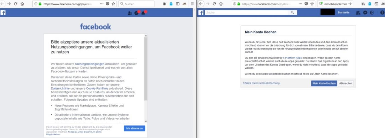Toggle the sidebar icon in the left browser toolbar
Image resolution: width=385 pixels, height=138 pixels.
coord(178,4)
